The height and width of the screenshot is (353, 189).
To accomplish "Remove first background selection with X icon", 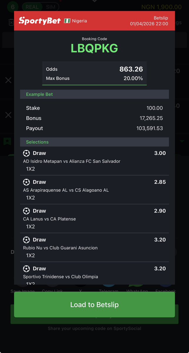I will [8, 80].
